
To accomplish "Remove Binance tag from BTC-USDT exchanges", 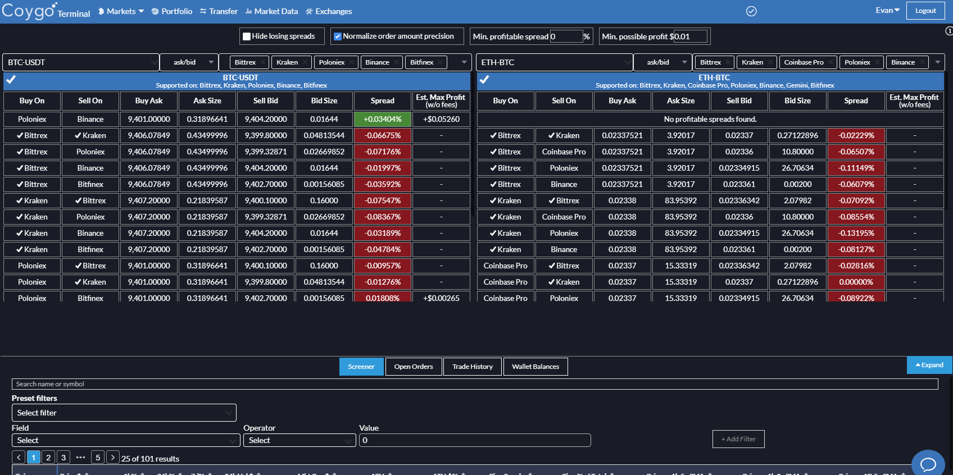I will [396, 62].
